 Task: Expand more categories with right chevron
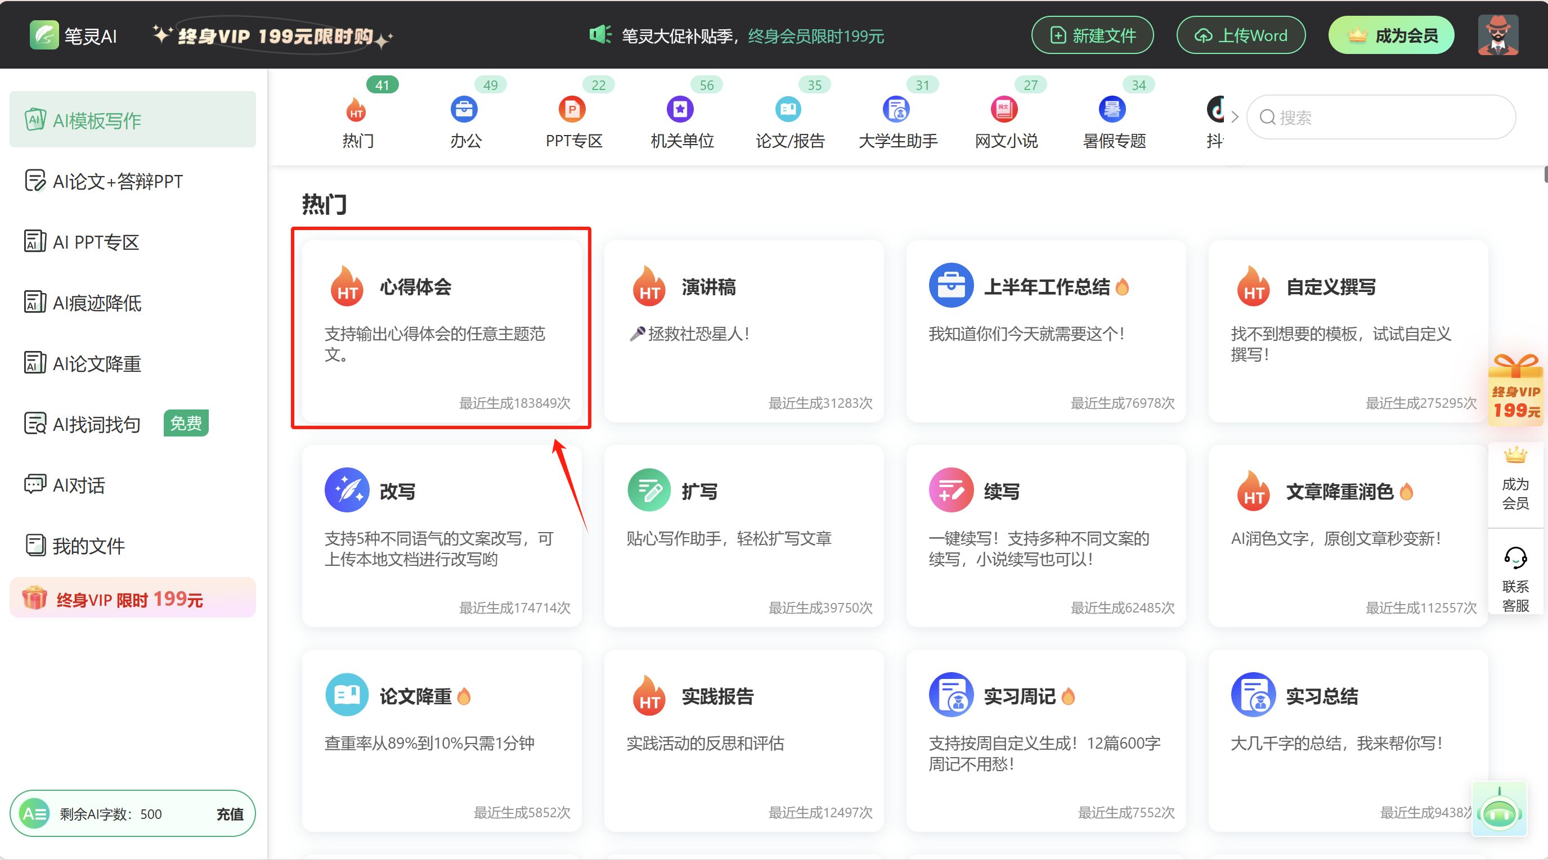point(1235,117)
